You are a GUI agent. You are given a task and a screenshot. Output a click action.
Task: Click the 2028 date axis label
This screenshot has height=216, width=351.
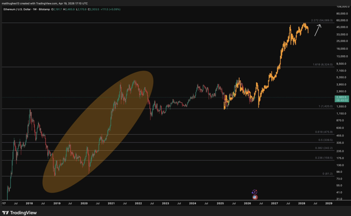tap(302, 203)
